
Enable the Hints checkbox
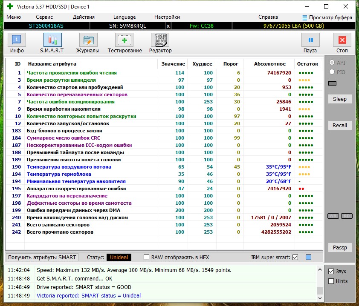[x=331, y=281]
